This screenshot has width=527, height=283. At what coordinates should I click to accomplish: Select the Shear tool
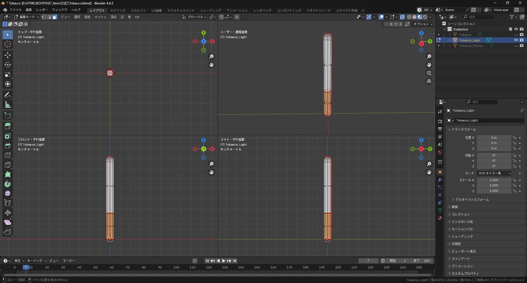point(7,222)
